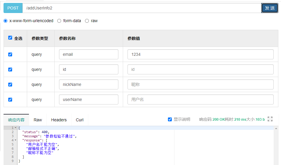Viewport: 281px width, 165px height.
Task: Switch to the Raw response tab
Action: click(38, 120)
